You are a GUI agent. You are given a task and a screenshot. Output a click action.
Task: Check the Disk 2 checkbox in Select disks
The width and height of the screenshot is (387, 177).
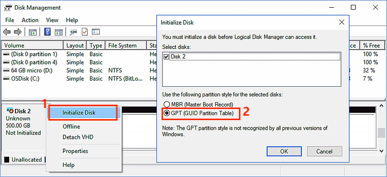pos(166,56)
